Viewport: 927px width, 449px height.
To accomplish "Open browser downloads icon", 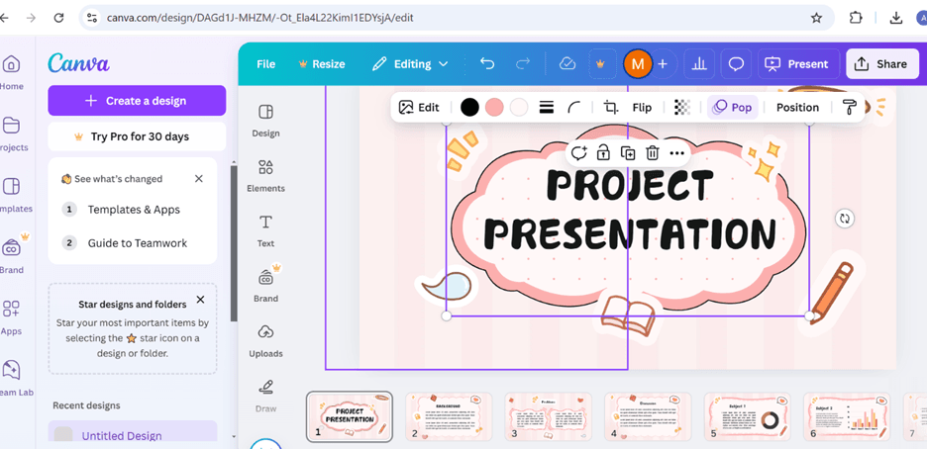I will pos(896,18).
